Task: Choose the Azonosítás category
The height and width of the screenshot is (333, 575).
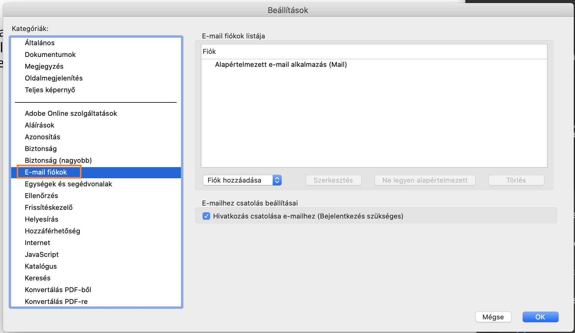Action: 96,137
